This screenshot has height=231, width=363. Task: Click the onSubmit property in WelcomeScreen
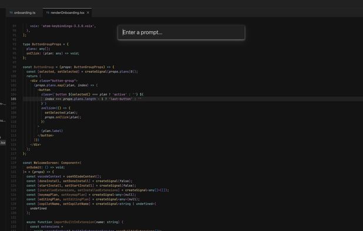tap(34, 167)
